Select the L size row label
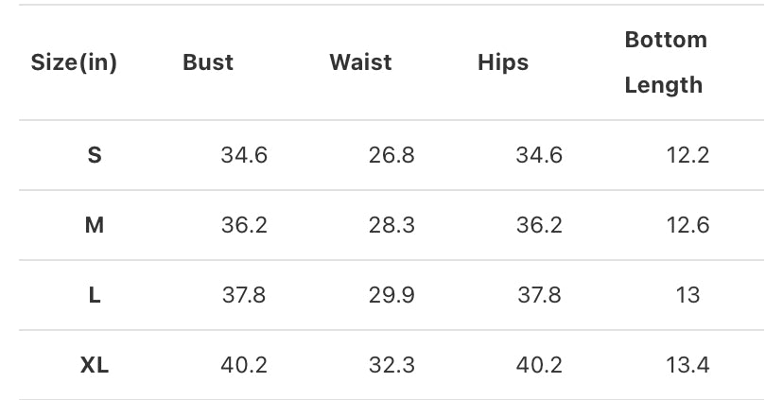 pos(95,295)
